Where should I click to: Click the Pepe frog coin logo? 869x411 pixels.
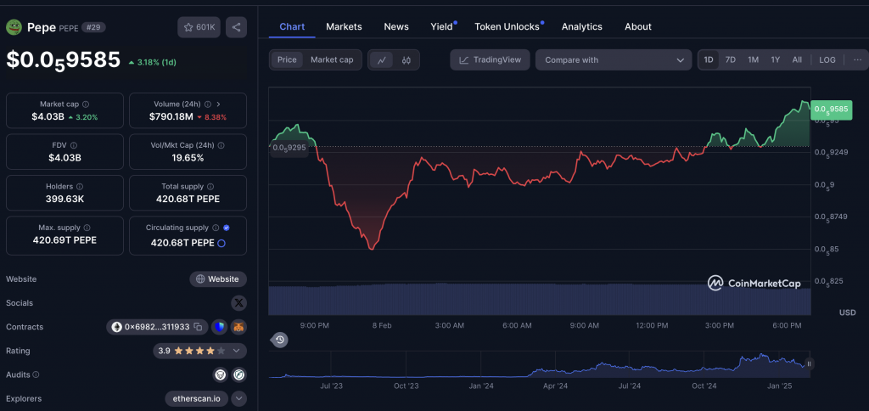[14, 27]
